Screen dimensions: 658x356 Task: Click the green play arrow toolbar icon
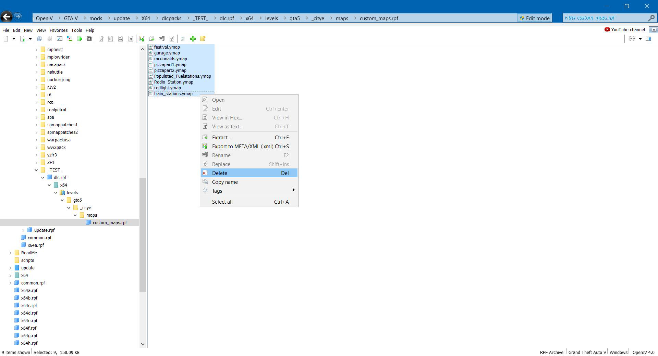(80, 39)
